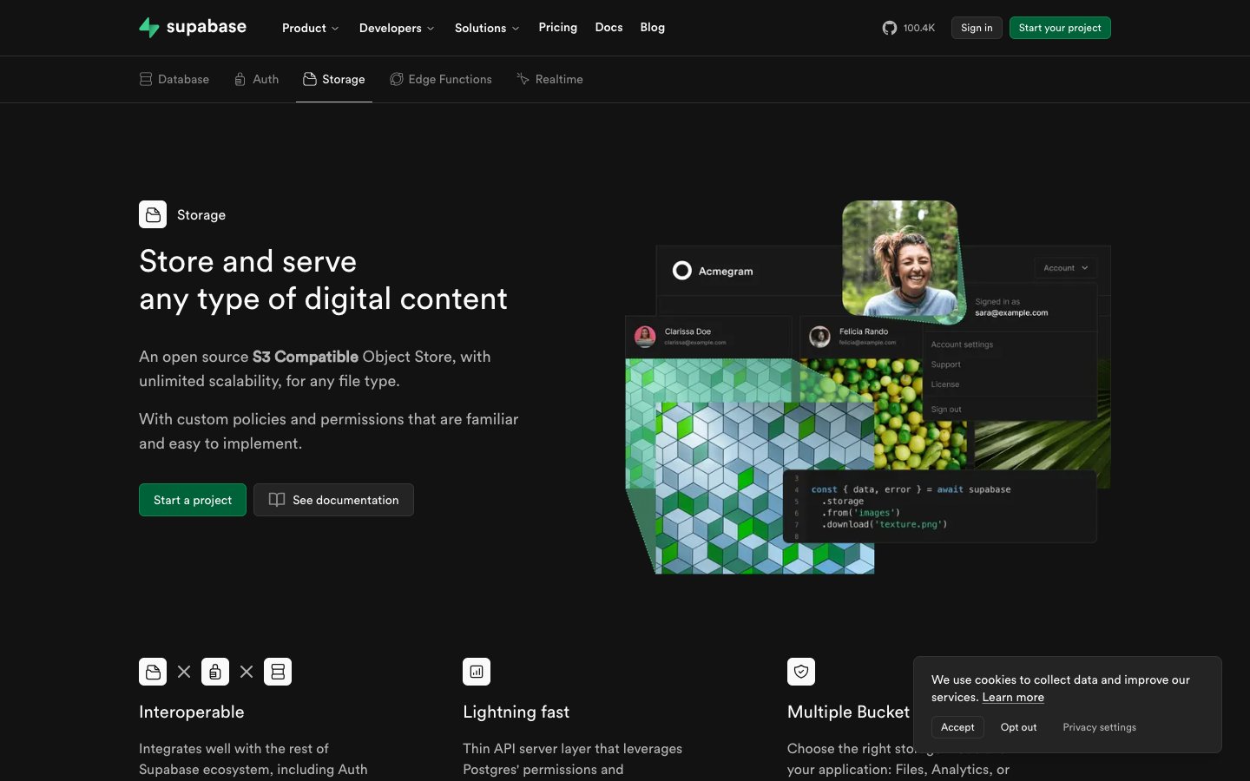
Task: Click the Auth lock icon
Action: [x=239, y=79]
